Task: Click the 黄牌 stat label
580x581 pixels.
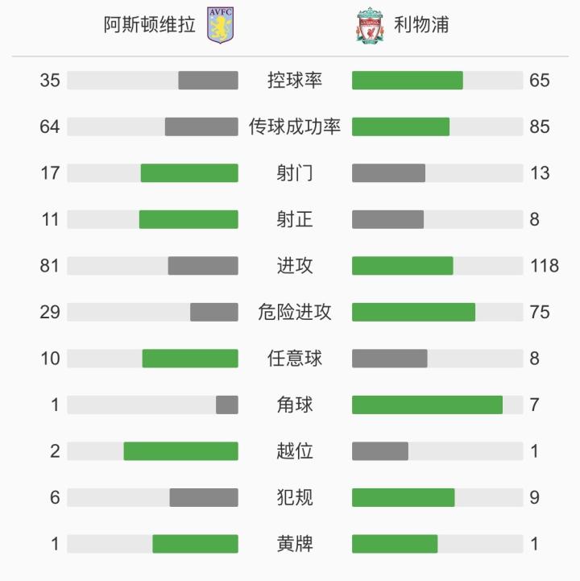Action: coord(295,544)
